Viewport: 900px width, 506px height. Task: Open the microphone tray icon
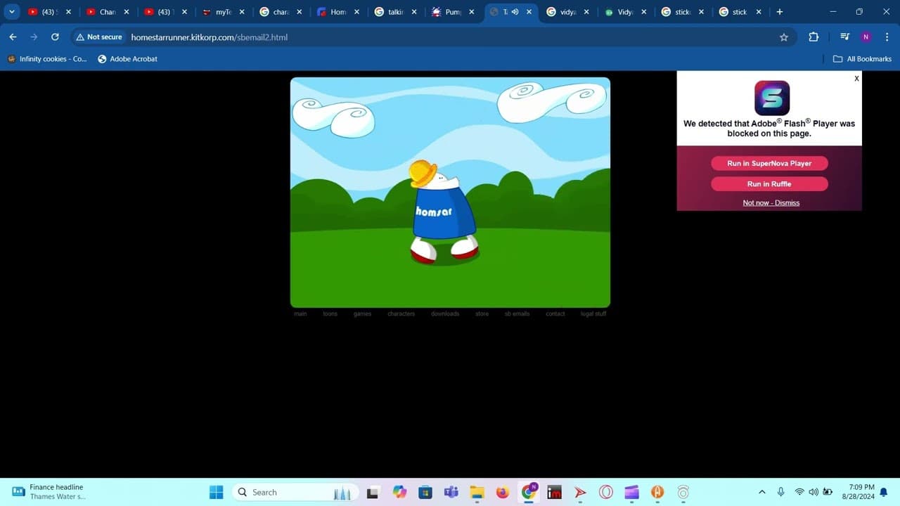point(780,492)
